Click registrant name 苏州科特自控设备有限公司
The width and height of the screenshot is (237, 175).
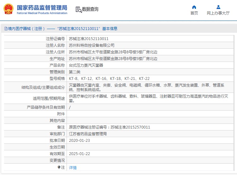click(x=92, y=45)
